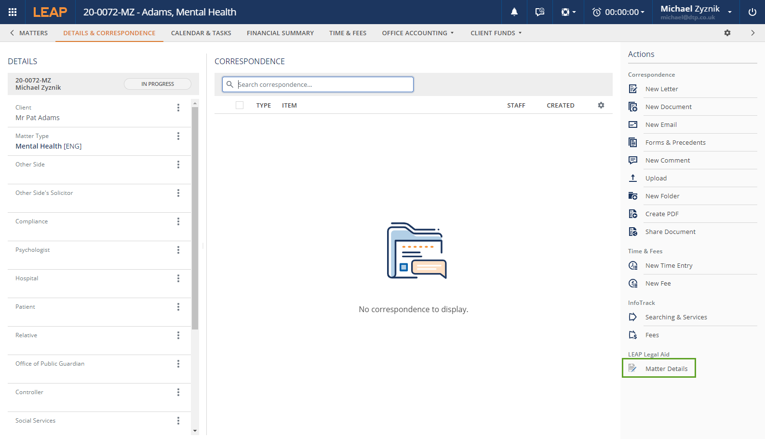Click the notifications bell icon

tap(514, 12)
